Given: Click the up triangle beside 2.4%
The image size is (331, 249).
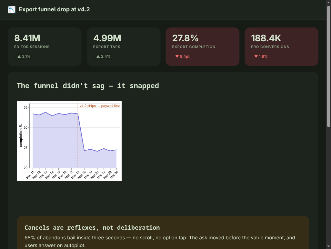Looking at the screenshot, I should (x=98, y=56).
